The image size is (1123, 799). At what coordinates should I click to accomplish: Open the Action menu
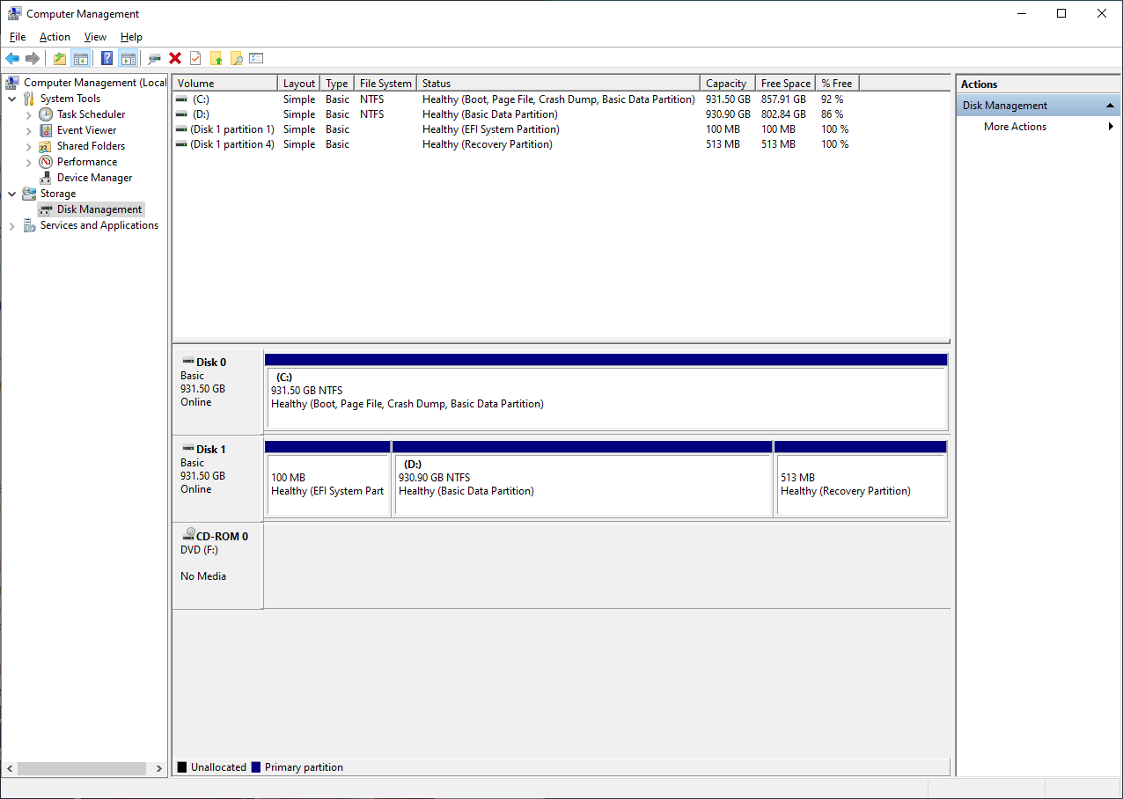[55, 37]
